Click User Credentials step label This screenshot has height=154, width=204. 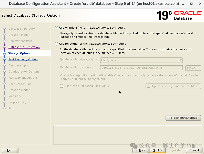(x=20, y=84)
